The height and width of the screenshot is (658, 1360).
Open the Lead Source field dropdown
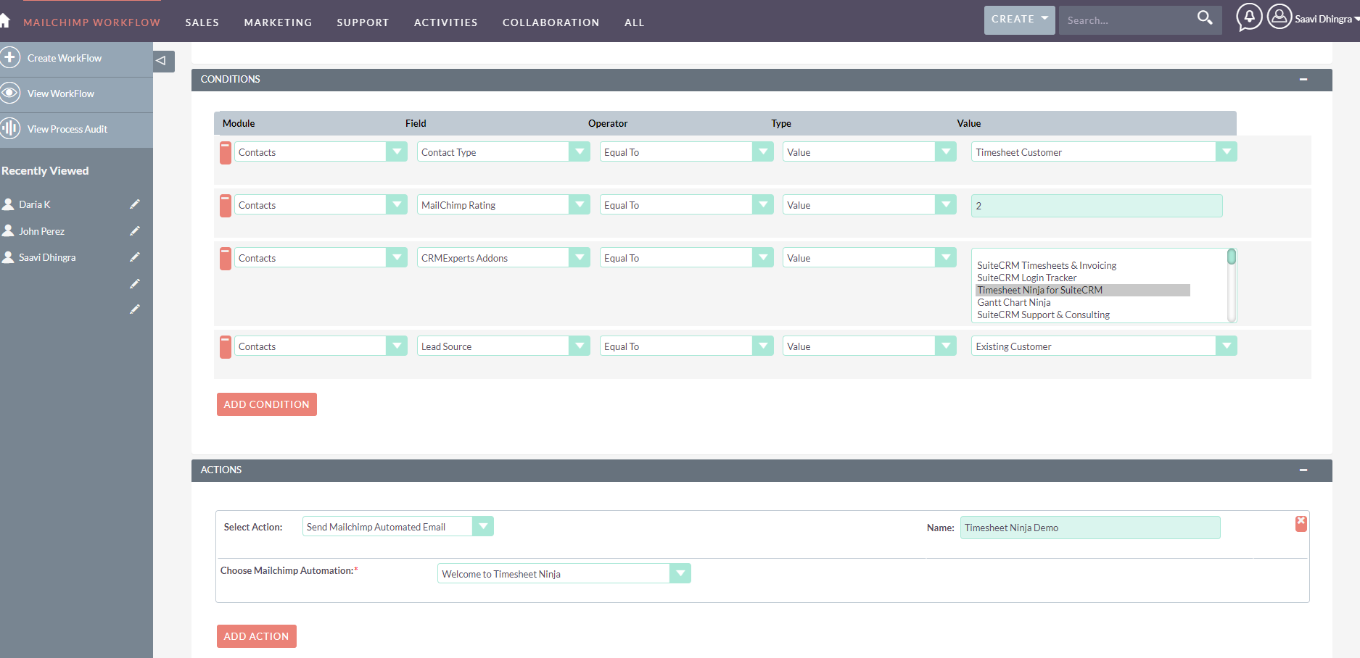tap(503, 346)
